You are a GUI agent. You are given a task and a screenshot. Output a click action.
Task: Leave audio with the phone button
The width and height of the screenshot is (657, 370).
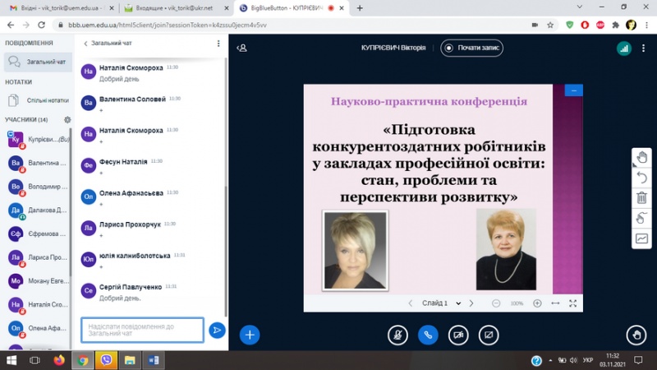click(x=428, y=335)
